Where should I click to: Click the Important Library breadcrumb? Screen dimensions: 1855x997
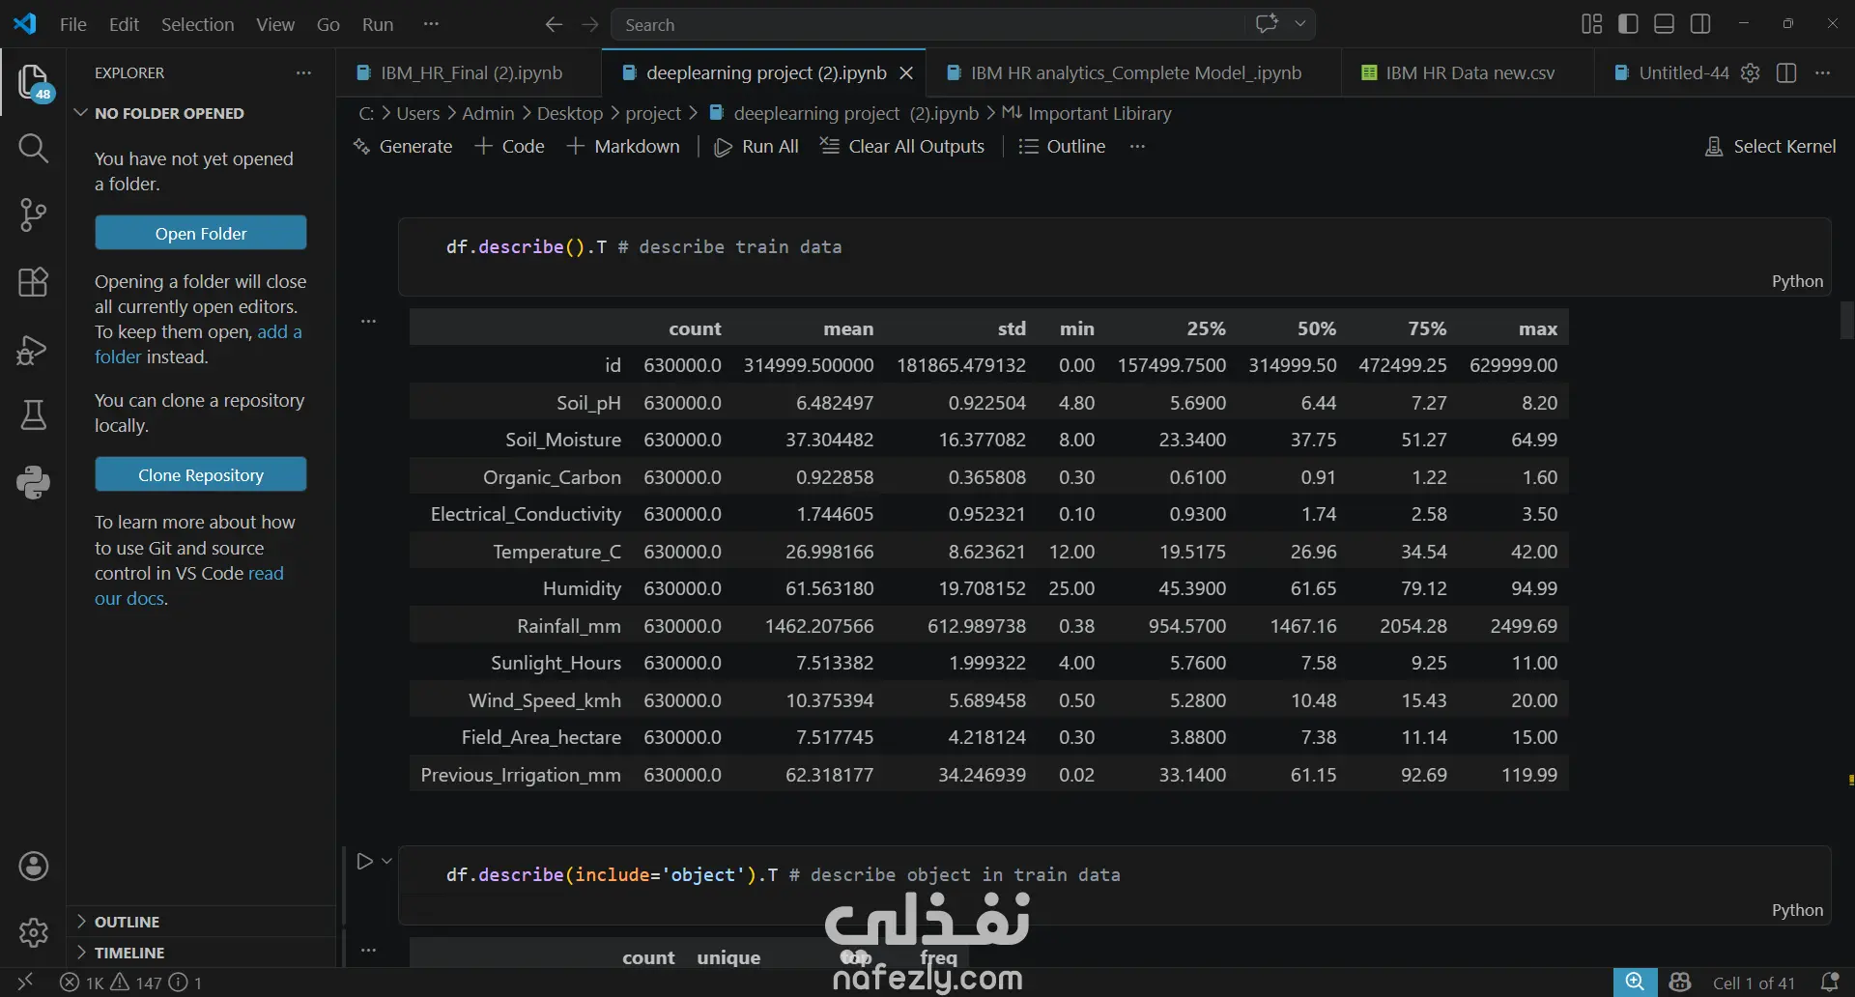pos(1087,113)
